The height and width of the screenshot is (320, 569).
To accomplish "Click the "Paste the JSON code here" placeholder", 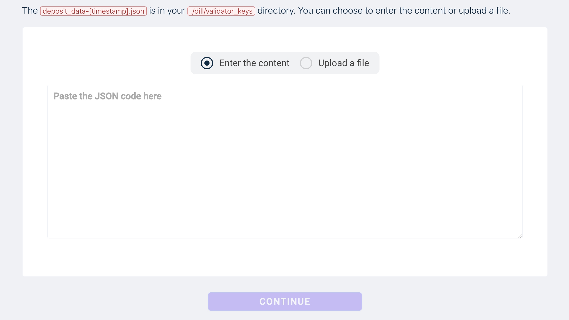I will pos(107,96).
